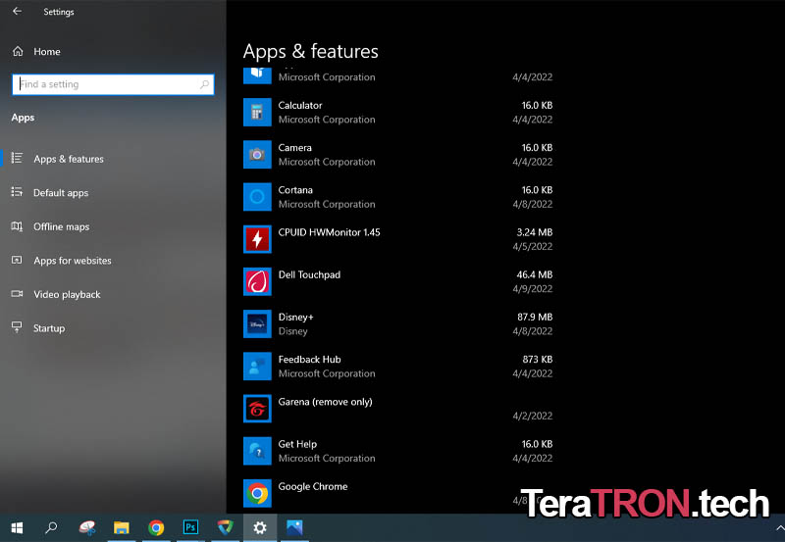Screen dimensions: 785x542
Task: Click the search magnifier in Find a setting
Action: tap(204, 84)
